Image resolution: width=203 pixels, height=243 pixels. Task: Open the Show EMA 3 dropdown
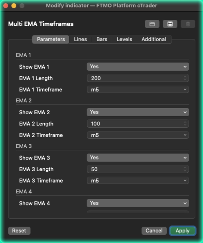pos(138,157)
